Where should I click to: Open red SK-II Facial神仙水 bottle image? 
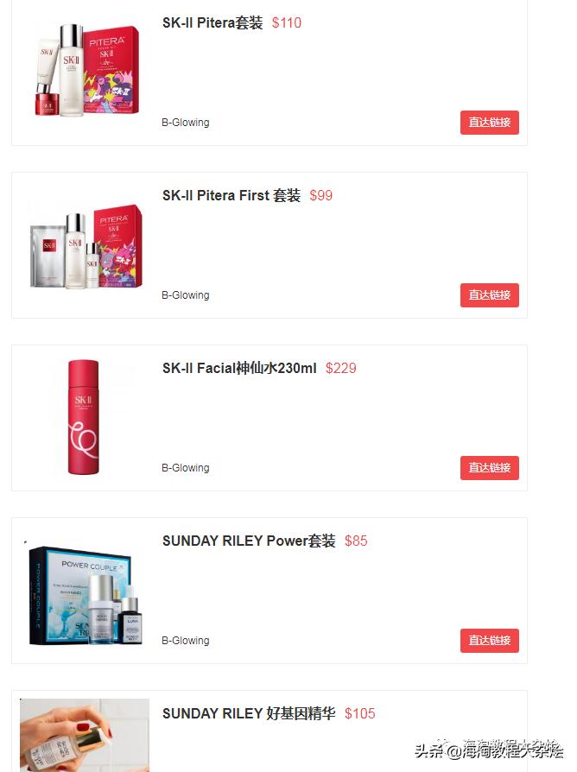tap(83, 417)
